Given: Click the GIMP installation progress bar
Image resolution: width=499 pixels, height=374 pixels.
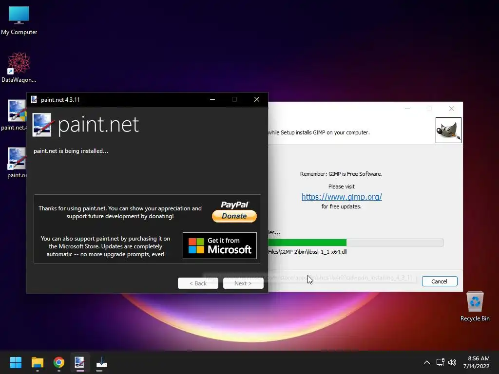Looking at the screenshot, I should (x=355, y=243).
